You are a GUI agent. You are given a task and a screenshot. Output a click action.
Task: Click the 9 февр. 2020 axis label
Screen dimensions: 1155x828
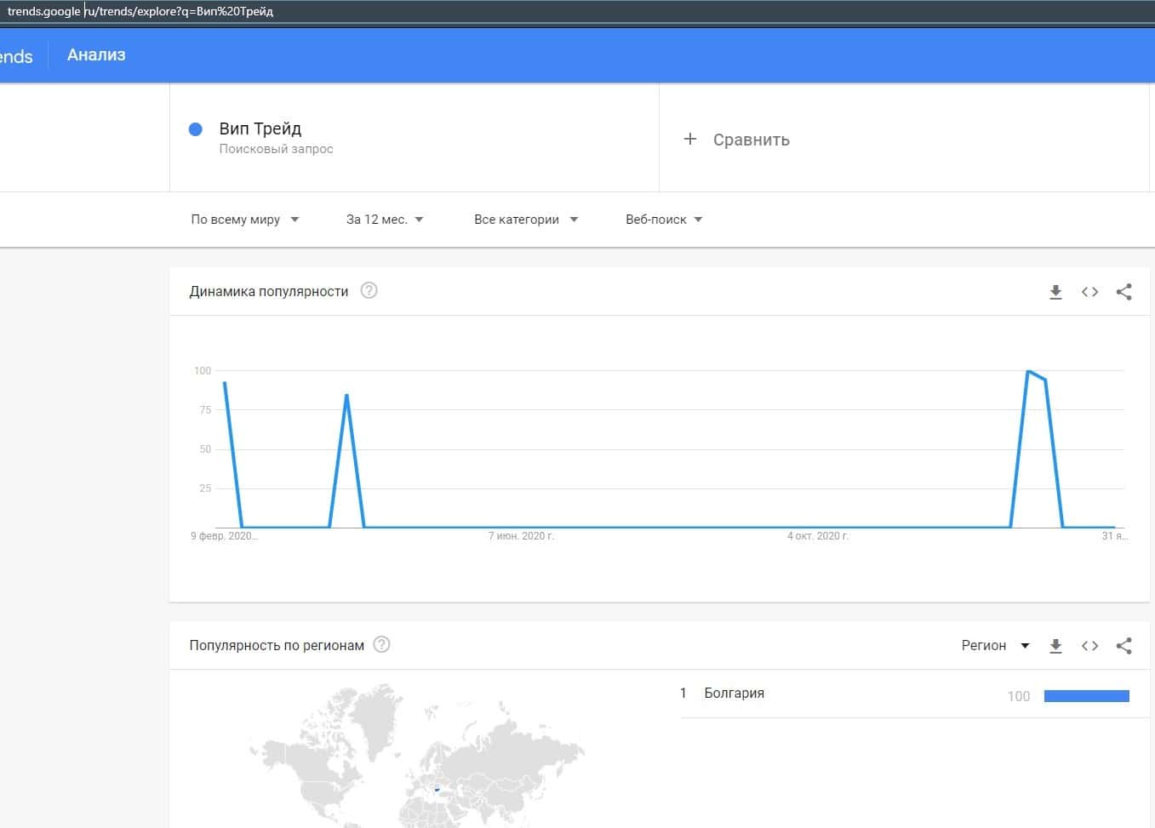(x=224, y=536)
